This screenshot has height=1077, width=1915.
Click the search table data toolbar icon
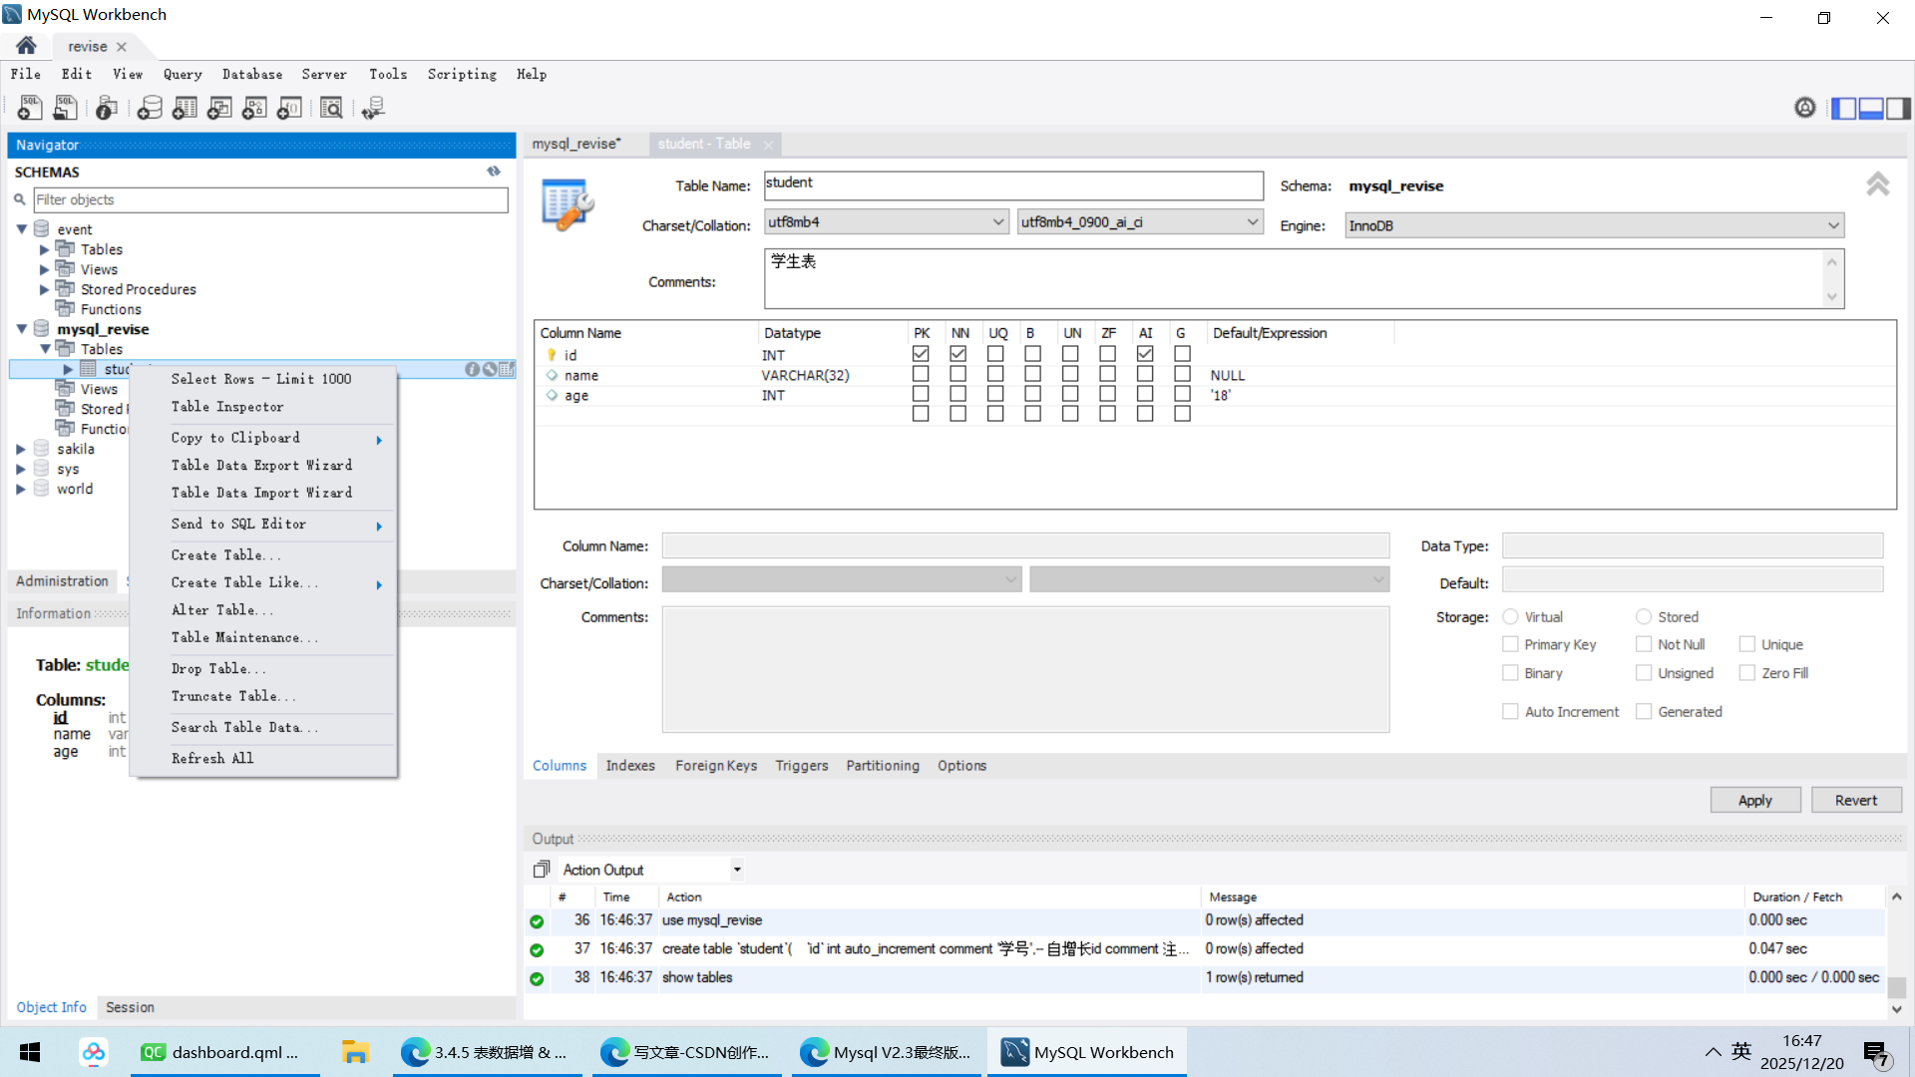pyautogui.click(x=331, y=108)
